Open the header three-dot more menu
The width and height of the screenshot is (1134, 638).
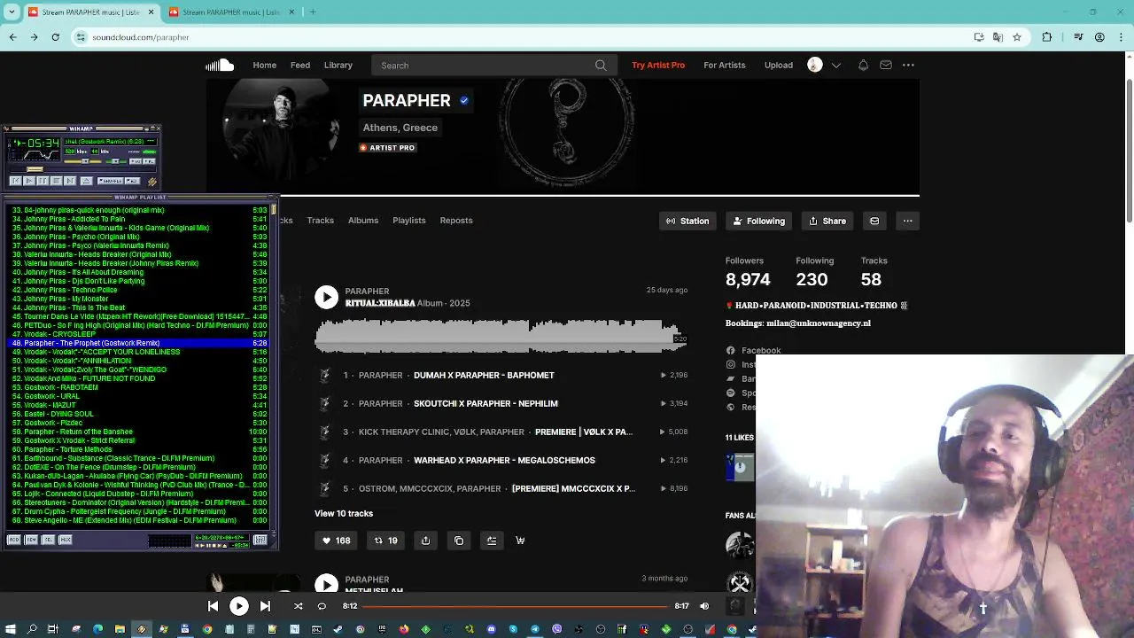point(908,65)
